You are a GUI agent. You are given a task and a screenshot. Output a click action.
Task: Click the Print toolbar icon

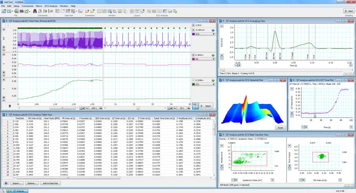coord(22,11)
